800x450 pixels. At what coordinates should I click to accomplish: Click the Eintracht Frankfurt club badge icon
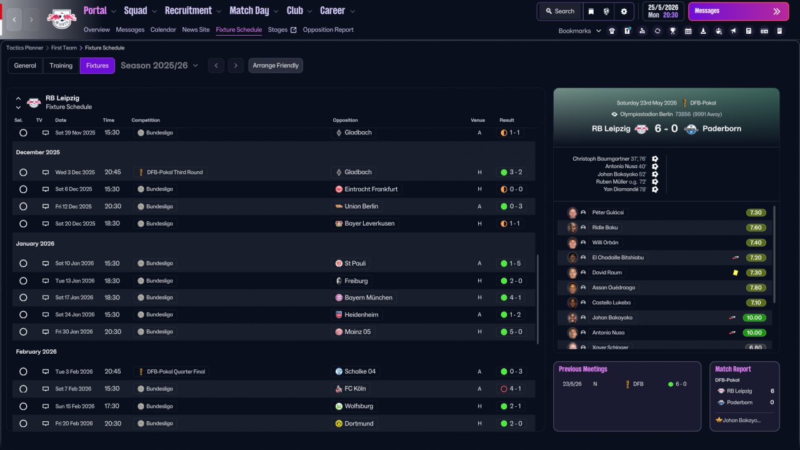339,189
